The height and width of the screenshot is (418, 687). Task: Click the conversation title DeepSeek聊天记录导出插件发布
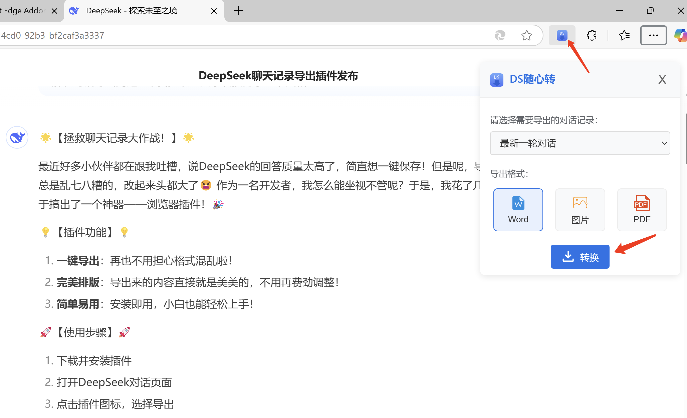point(278,76)
